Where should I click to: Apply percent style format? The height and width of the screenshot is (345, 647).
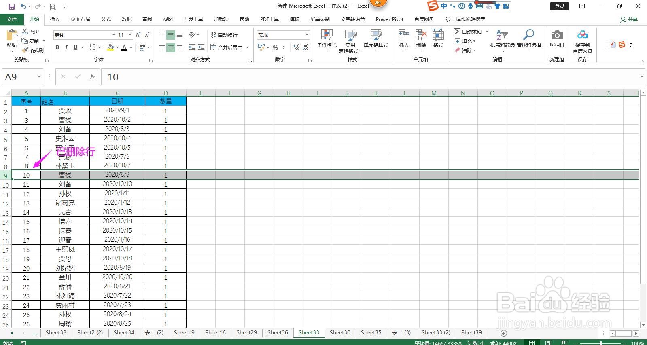click(x=275, y=47)
